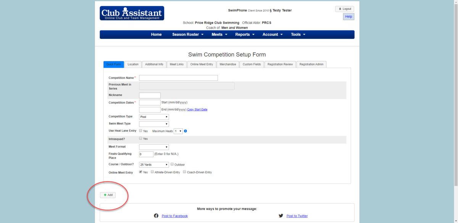Switch to the Meet Links tab
Screen dimensions: 458x223
tap(177, 64)
